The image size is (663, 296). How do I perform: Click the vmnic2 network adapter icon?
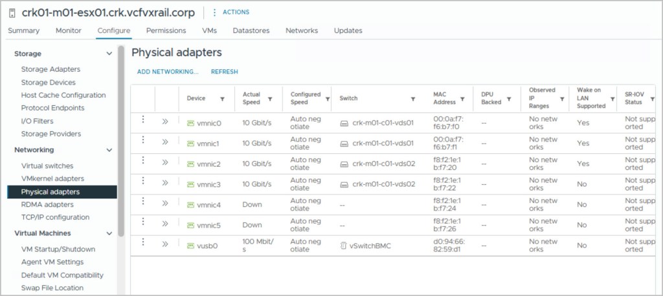point(190,164)
